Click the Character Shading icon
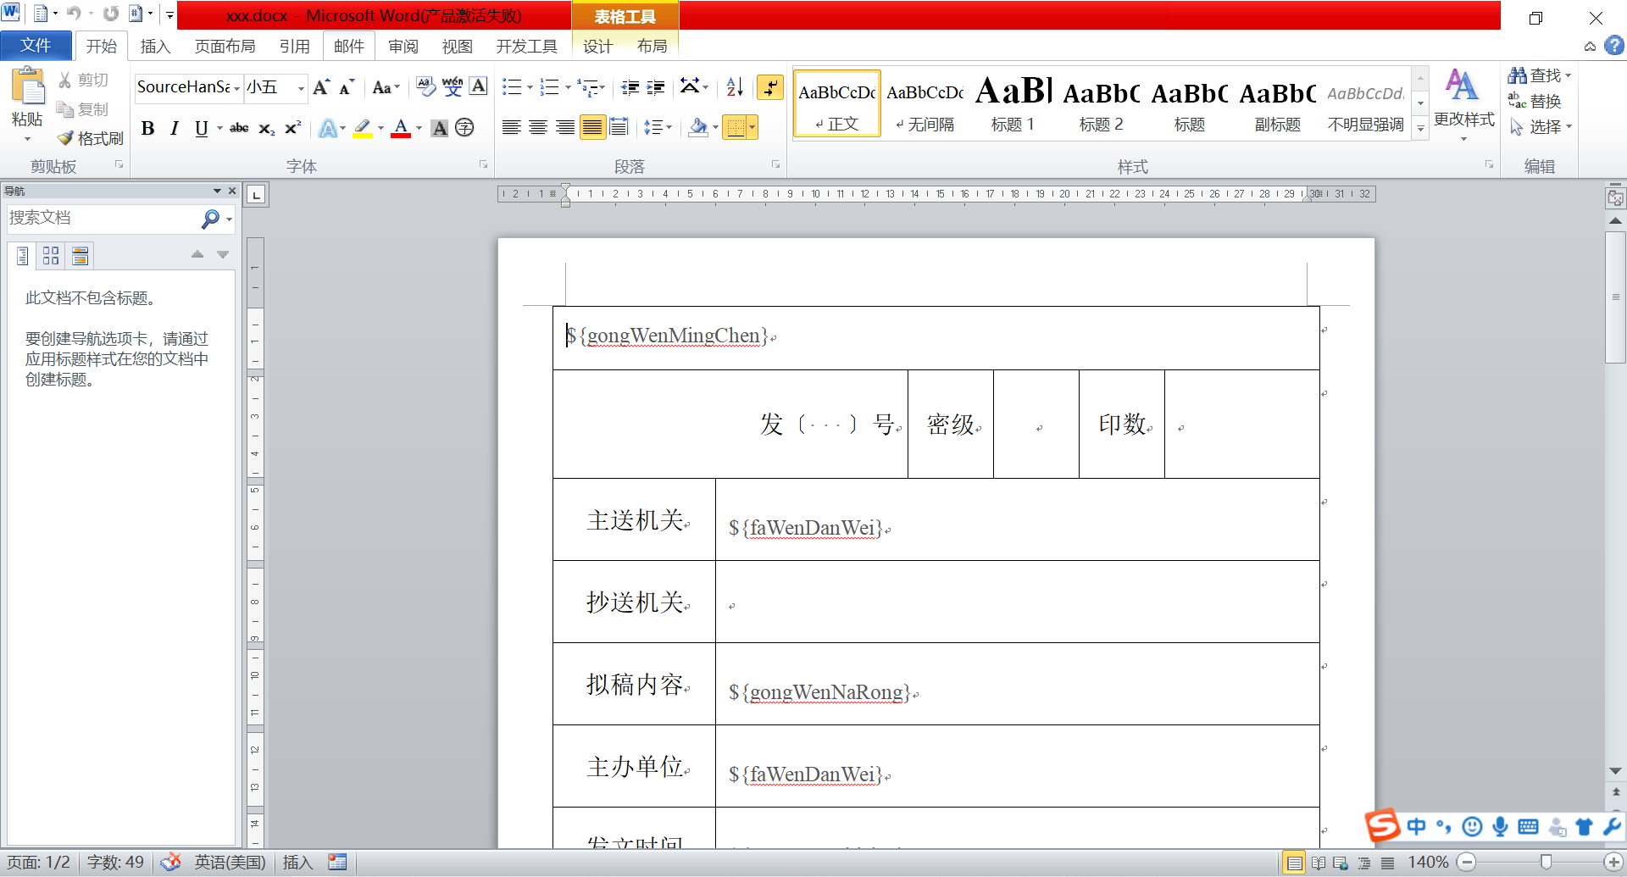 (439, 128)
